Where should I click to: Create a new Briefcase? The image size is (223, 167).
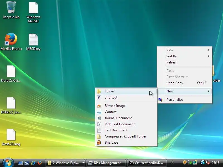pos(126,142)
